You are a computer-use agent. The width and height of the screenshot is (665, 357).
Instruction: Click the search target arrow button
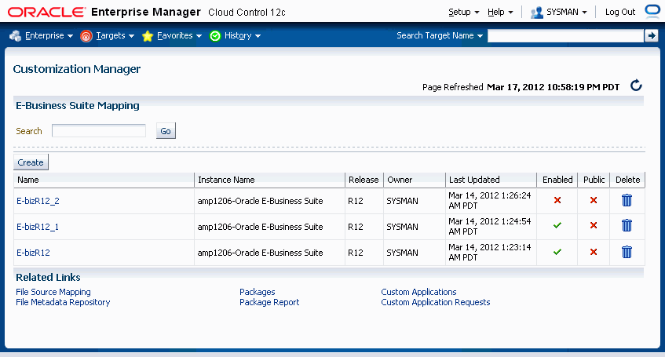pyautogui.click(x=651, y=35)
